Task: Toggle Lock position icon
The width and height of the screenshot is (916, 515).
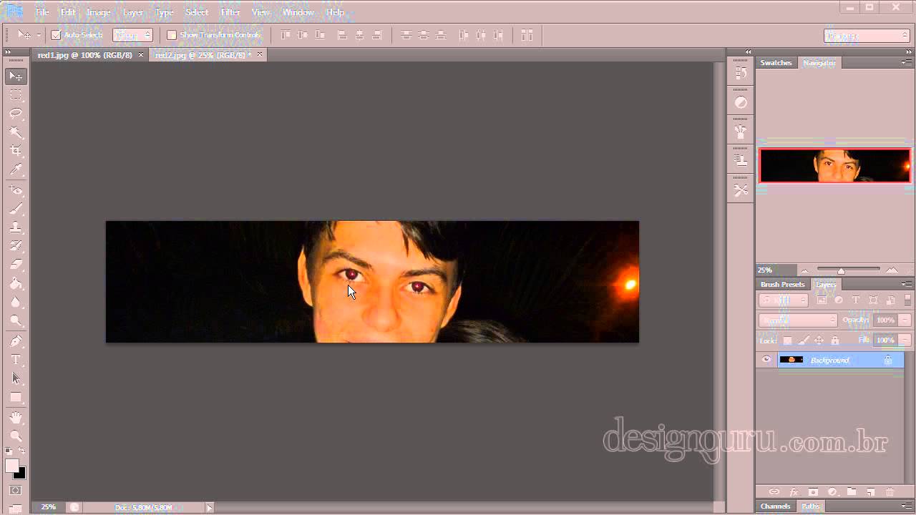Action: point(819,340)
